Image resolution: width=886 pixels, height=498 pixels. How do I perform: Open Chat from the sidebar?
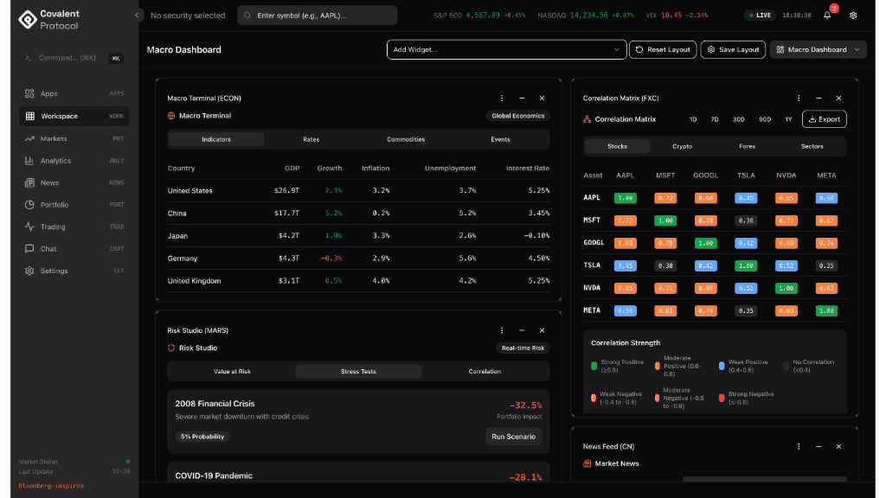(48, 249)
